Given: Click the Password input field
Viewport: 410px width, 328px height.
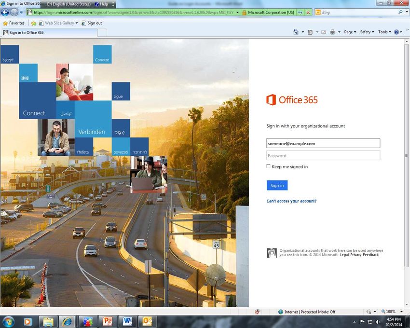Looking at the screenshot, I should click(x=323, y=156).
